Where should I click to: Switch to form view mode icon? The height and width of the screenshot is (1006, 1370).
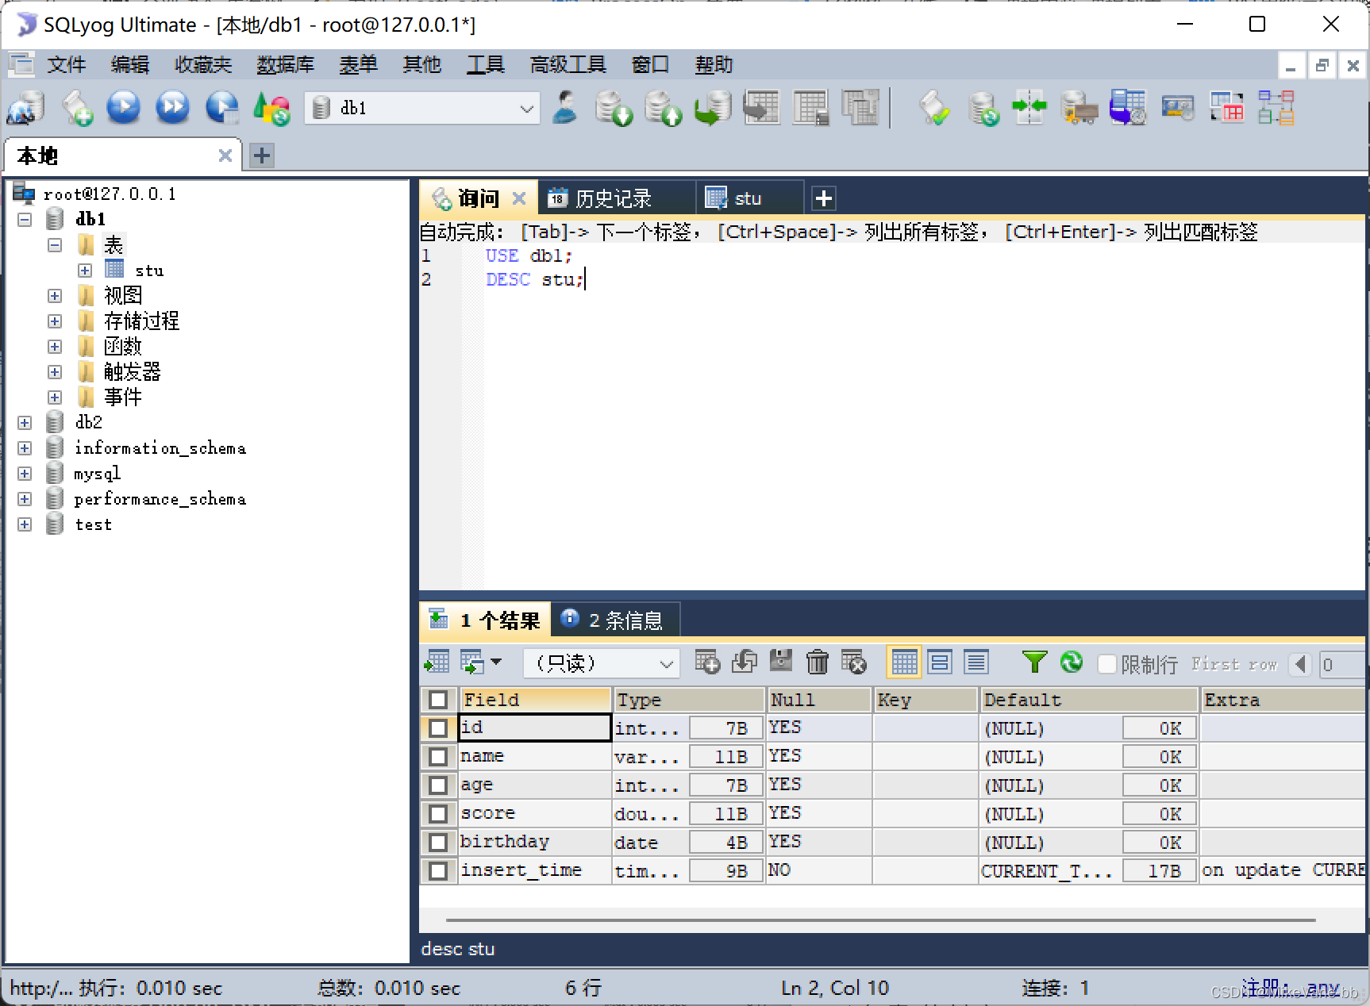coord(940,662)
